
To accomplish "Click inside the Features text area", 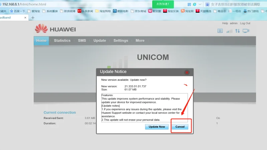I will point(145,107).
